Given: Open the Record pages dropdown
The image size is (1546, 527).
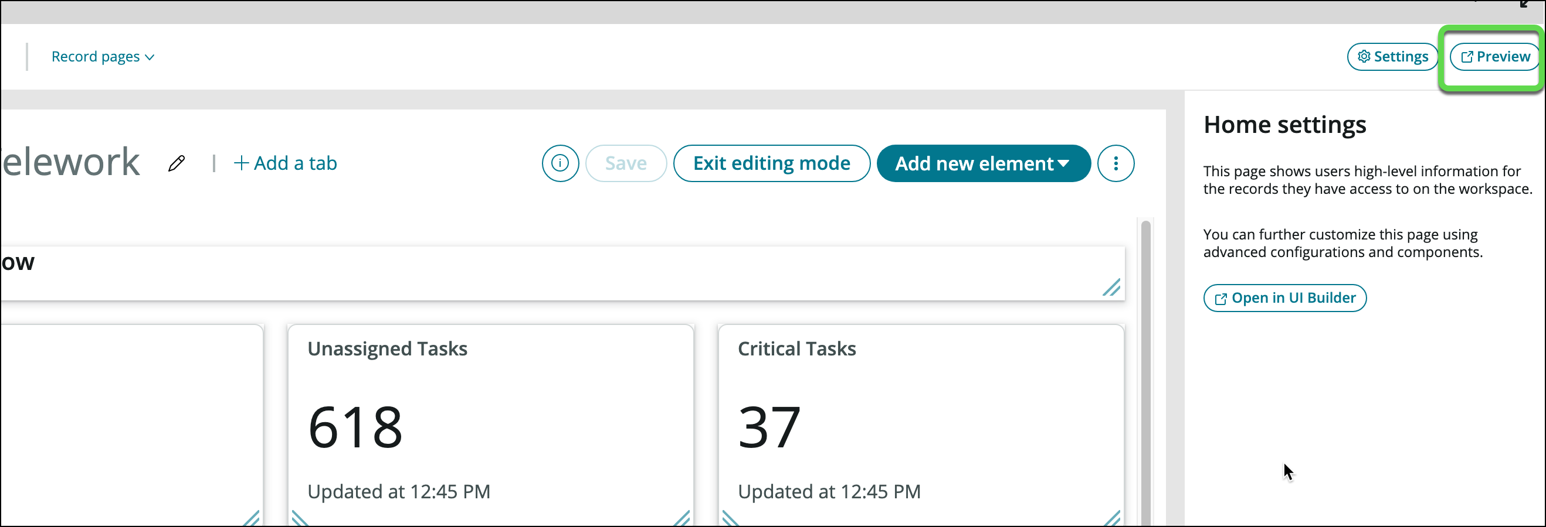Looking at the screenshot, I should coord(103,57).
